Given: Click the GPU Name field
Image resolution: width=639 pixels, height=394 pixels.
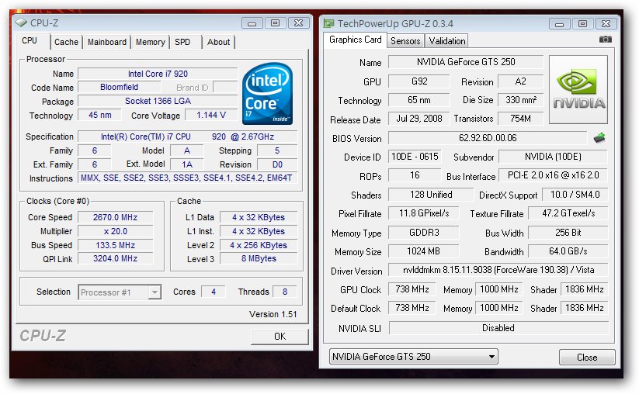Looking at the screenshot, I should (x=464, y=62).
